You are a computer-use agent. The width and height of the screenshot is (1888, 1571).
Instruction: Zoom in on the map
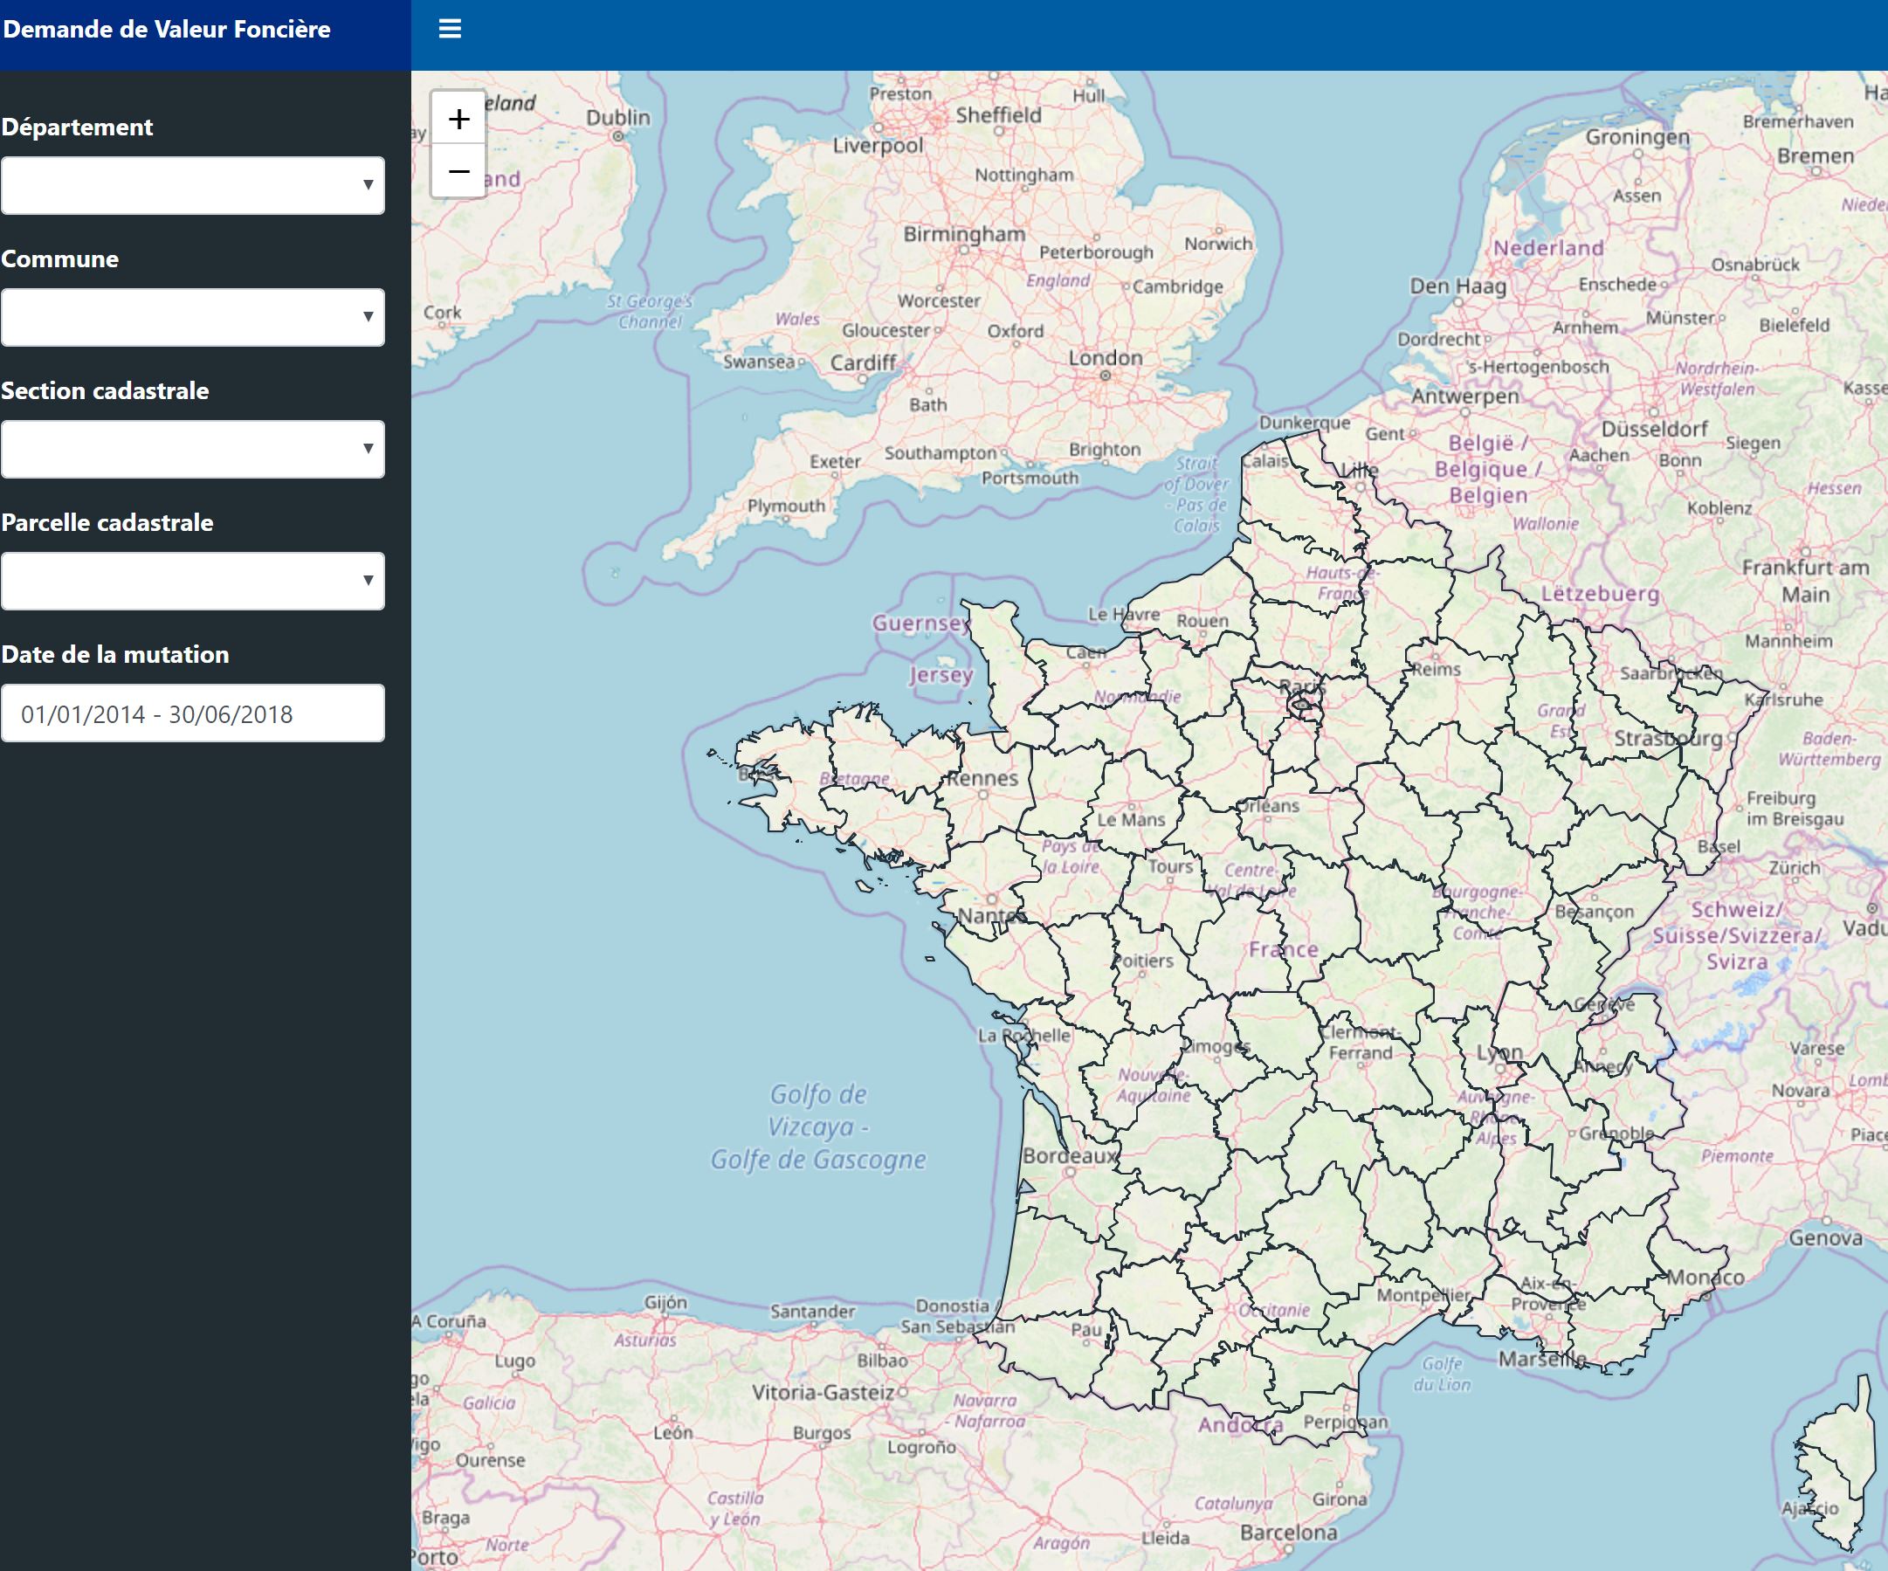point(458,119)
